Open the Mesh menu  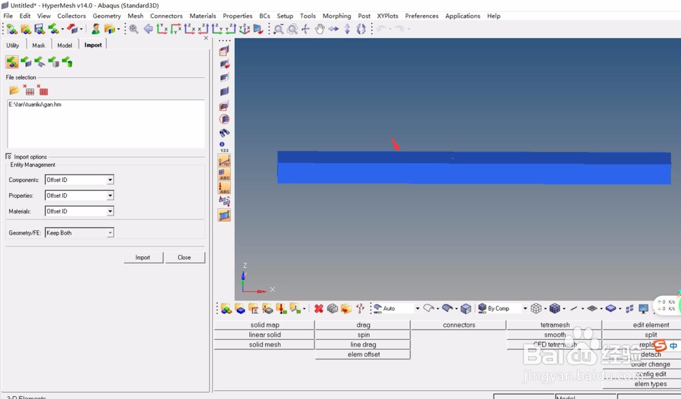(135, 16)
